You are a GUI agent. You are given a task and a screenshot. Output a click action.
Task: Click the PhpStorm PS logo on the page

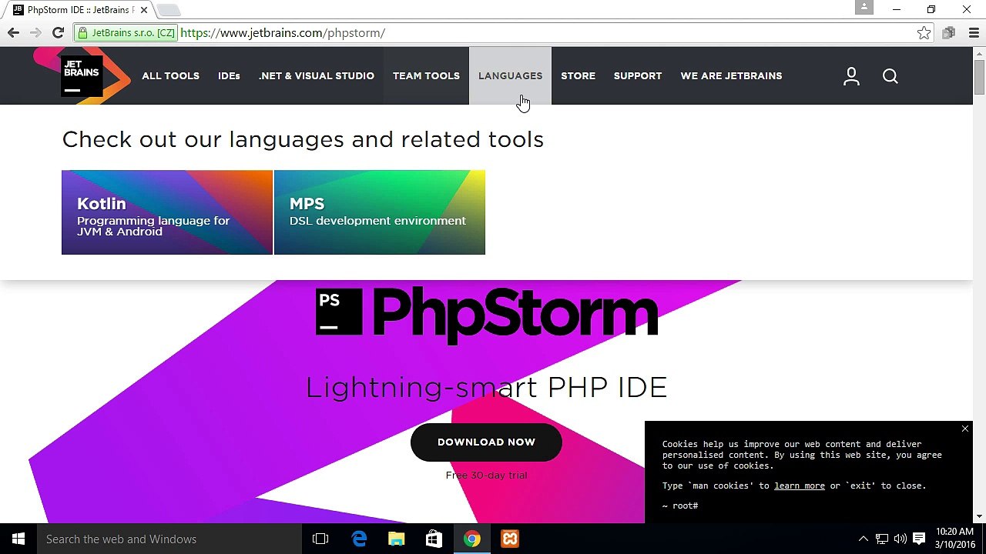pyautogui.click(x=339, y=312)
